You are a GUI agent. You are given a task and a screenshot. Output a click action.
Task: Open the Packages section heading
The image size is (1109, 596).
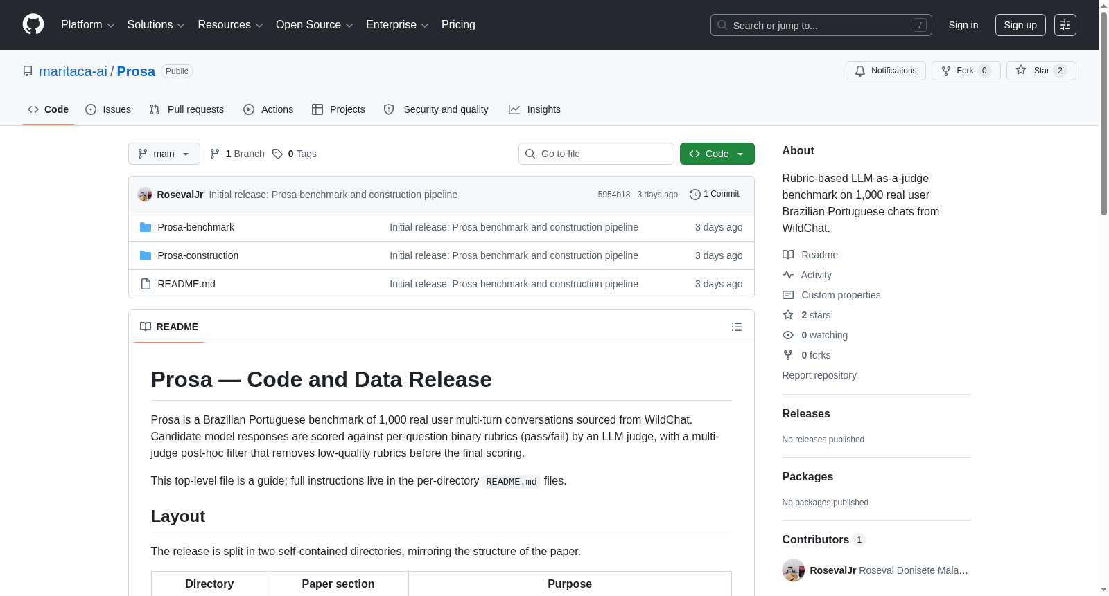(x=807, y=477)
